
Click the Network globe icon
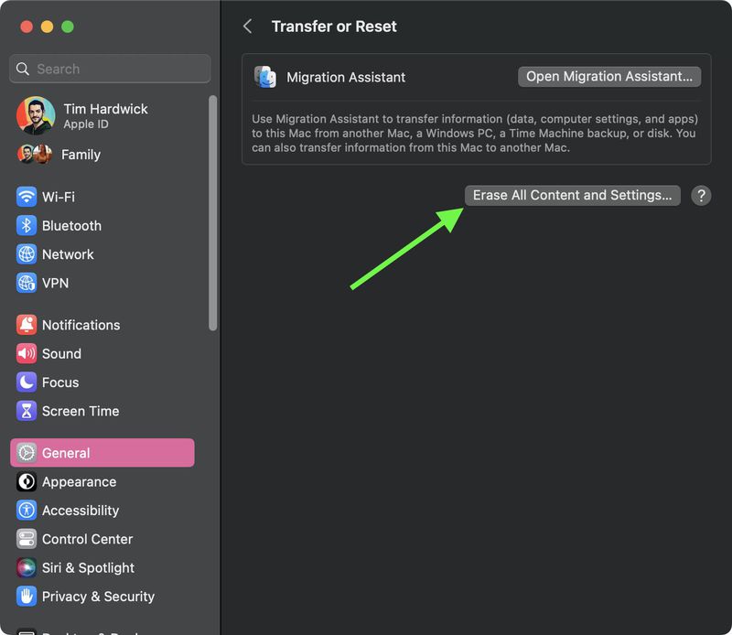tap(25, 254)
